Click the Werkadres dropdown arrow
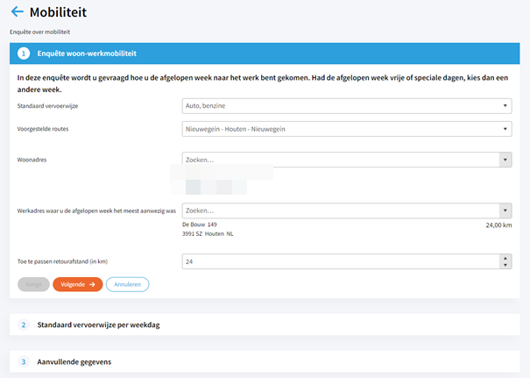Image resolution: width=530 pixels, height=378 pixels. [x=505, y=210]
